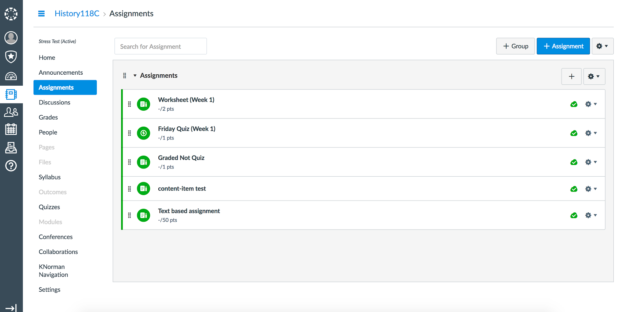Open the assignments settings gear dropdown at top
This screenshot has width=627, height=312.
tap(602, 46)
